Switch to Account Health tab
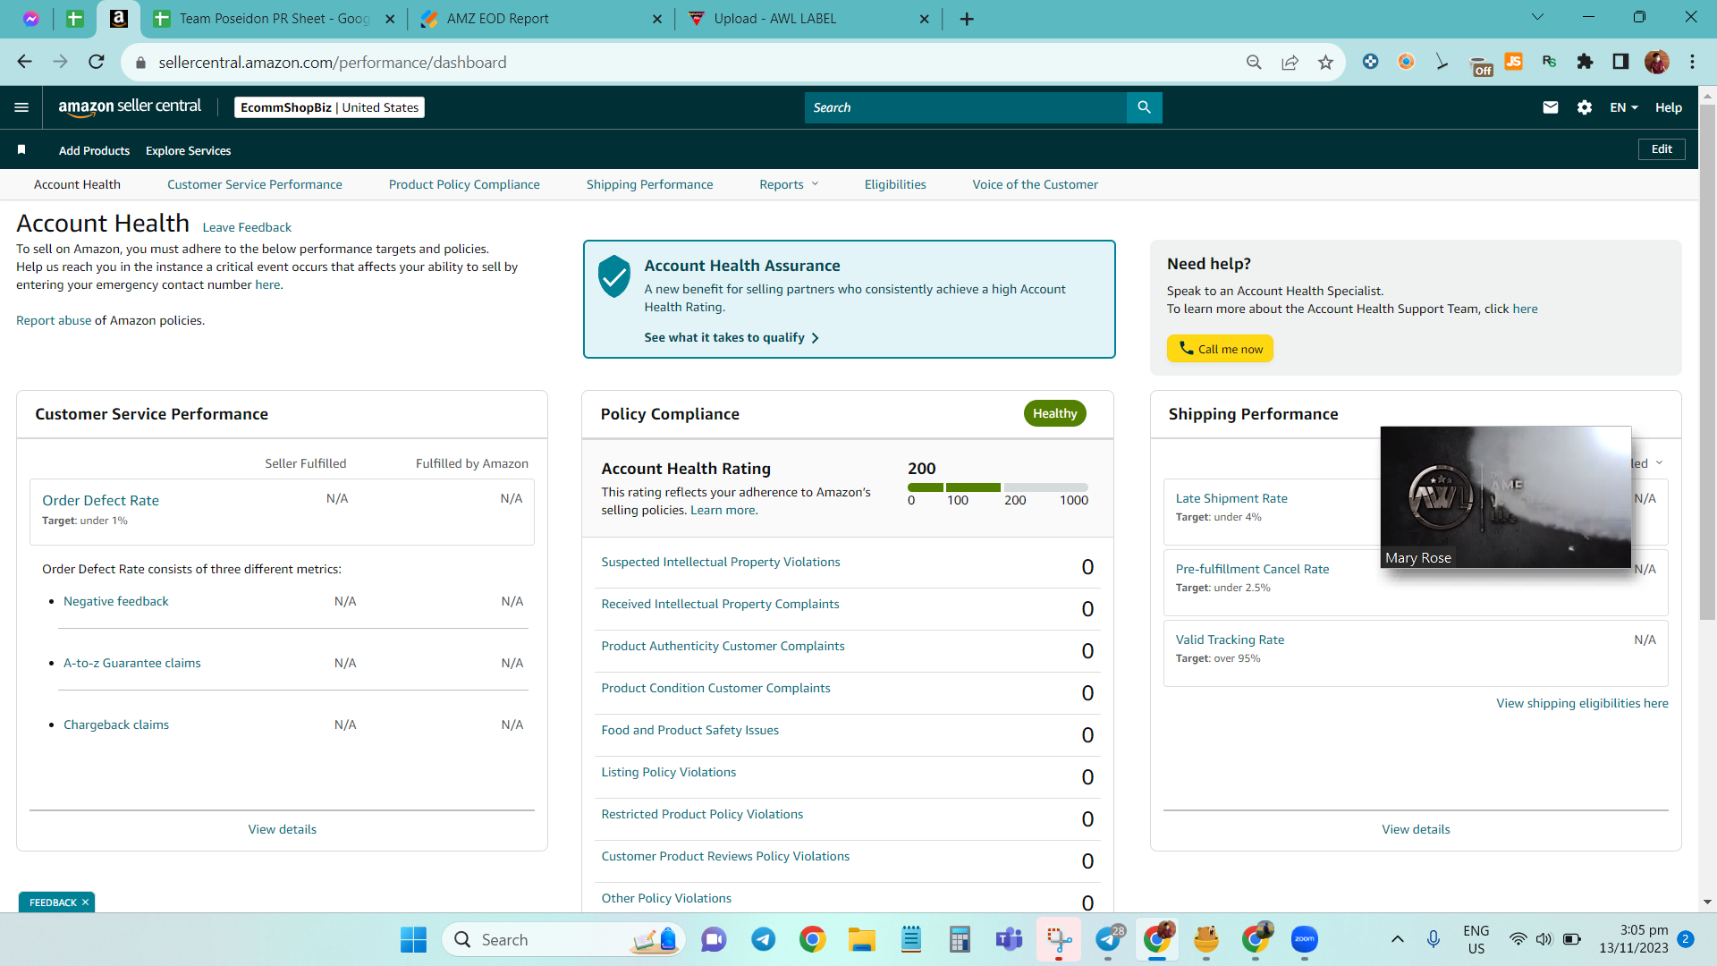The height and width of the screenshot is (966, 1717). [77, 184]
